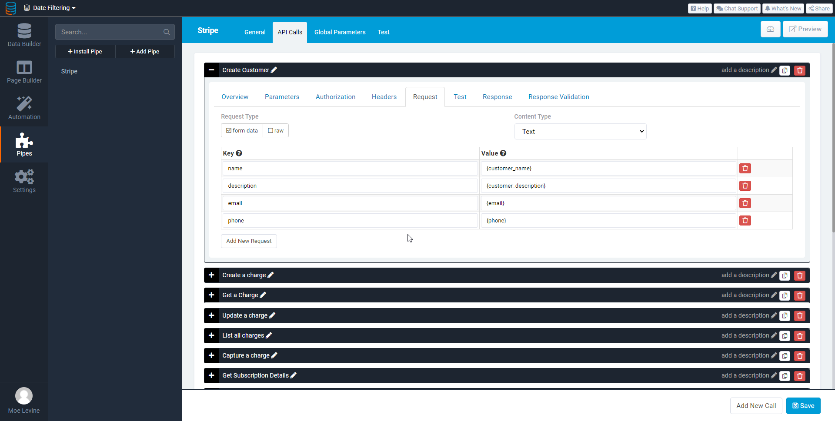The image size is (835, 421).
Task: Open Page Builder in the sidebar
Action: (24, 72)
